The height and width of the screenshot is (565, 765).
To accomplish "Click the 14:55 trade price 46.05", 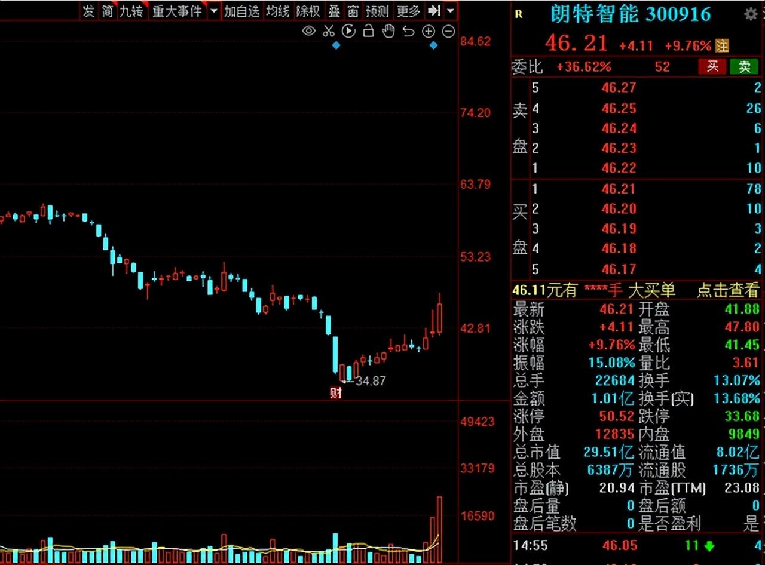I will click(620, 545).
